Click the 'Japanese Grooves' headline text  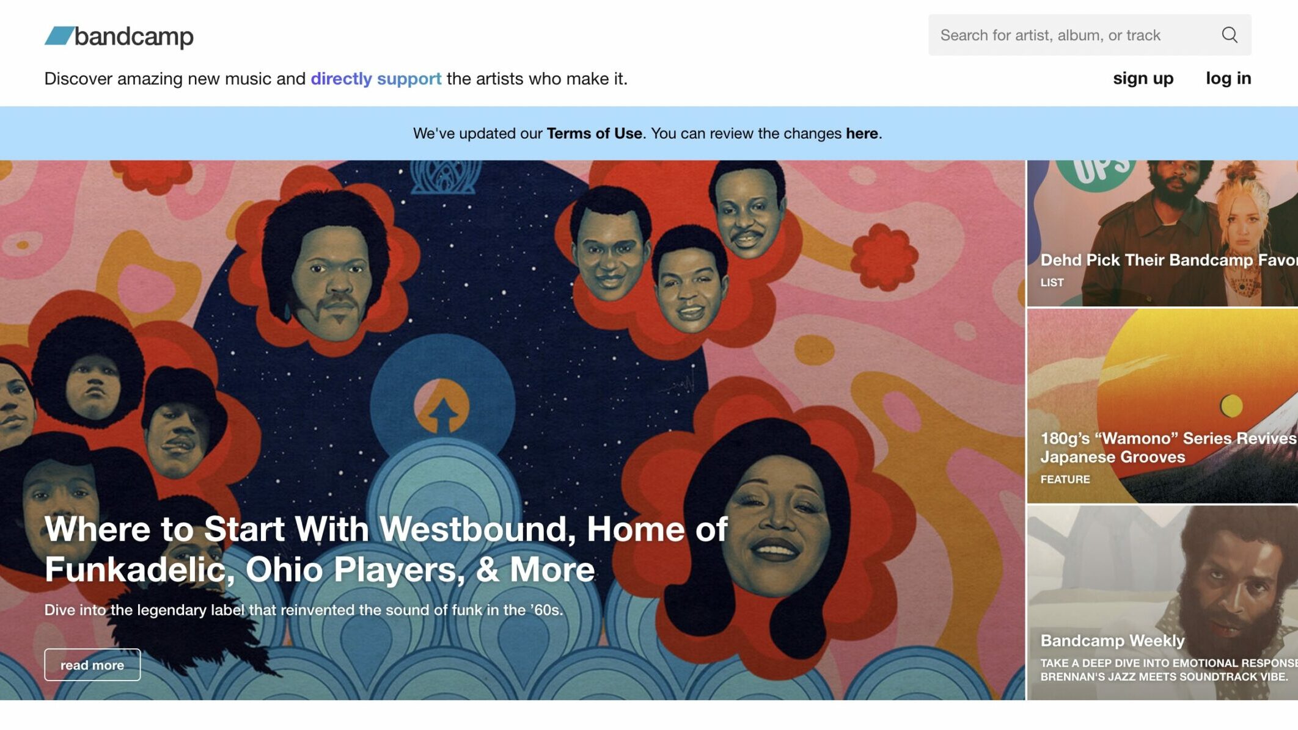[x=1112, y=457]
